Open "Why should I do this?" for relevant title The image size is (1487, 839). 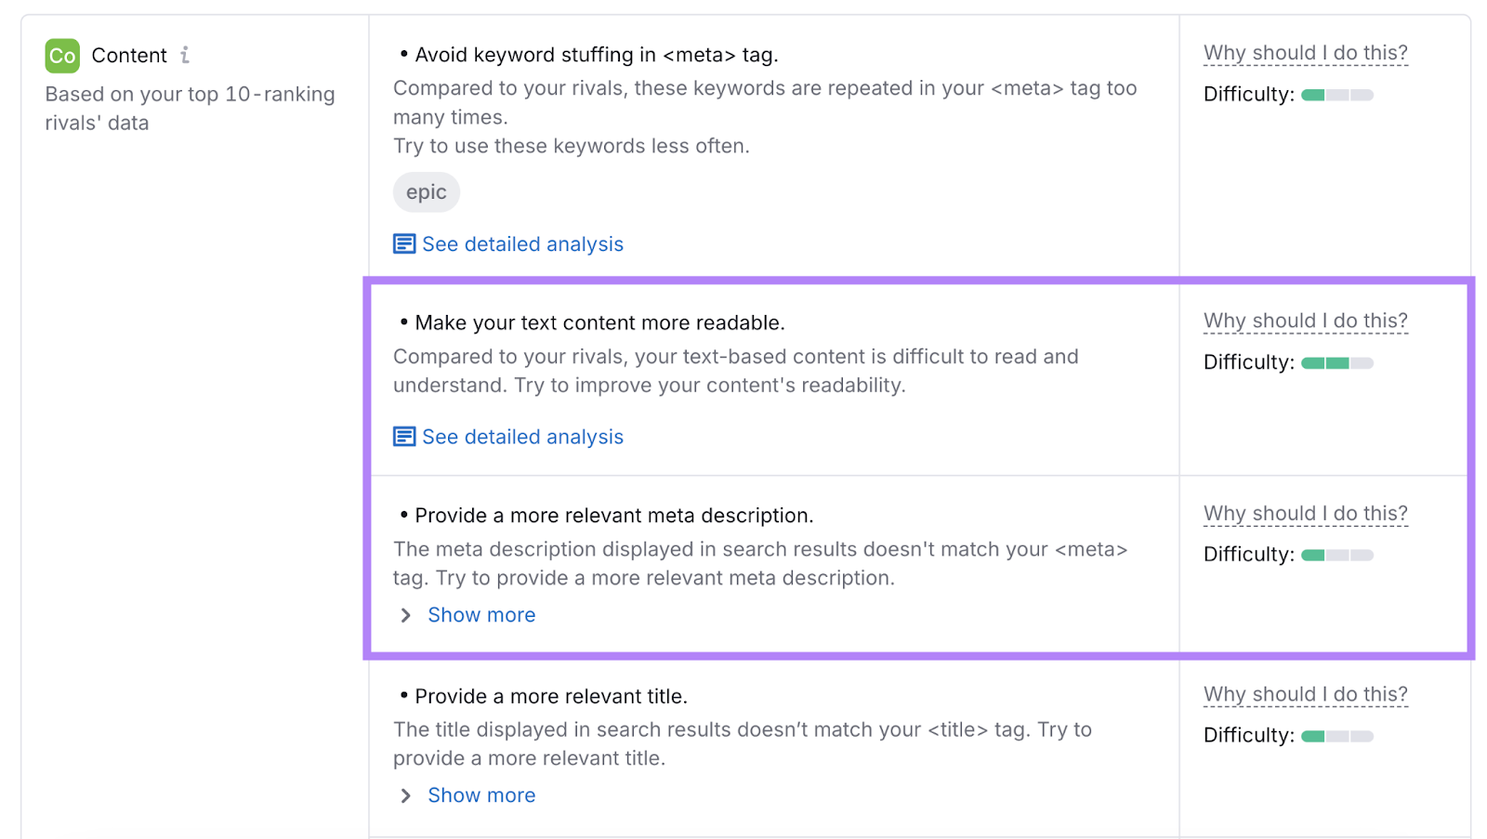click(x=1305, y=694)
